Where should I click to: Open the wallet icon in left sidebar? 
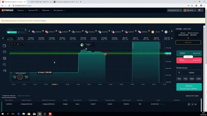5,46
